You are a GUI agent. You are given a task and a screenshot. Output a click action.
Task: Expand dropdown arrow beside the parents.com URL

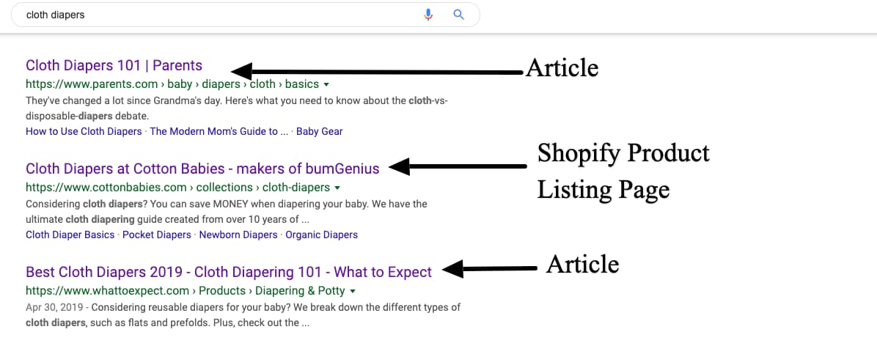(326, 85)
